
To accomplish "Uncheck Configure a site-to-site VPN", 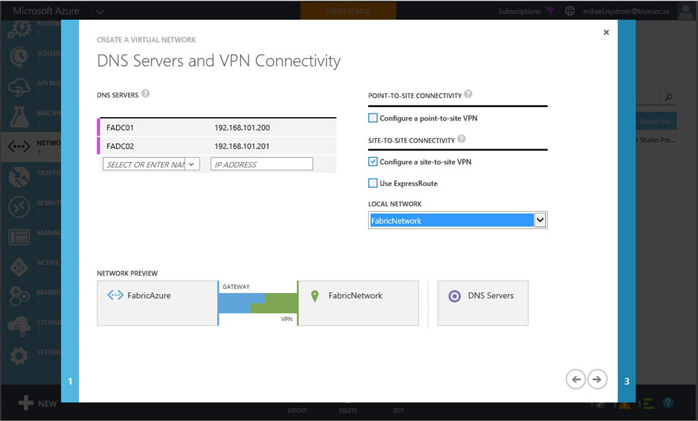I will tap(373, 161).
